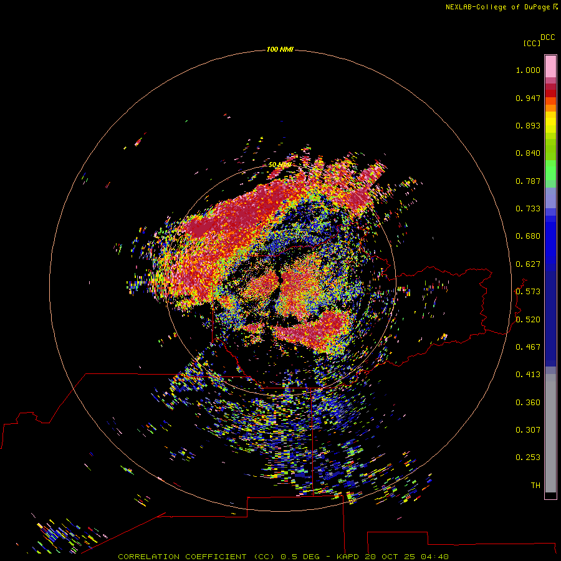
Task: Click the 0.467 scale value
Action: point(528,347)
